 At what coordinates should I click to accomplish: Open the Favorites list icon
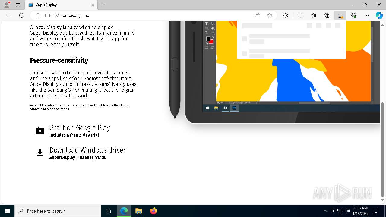coord(314,15)
